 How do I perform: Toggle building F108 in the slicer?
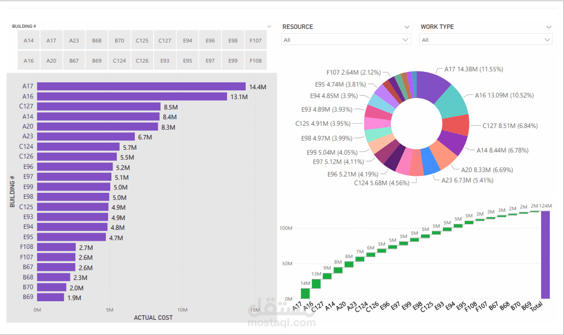[255, 60]
